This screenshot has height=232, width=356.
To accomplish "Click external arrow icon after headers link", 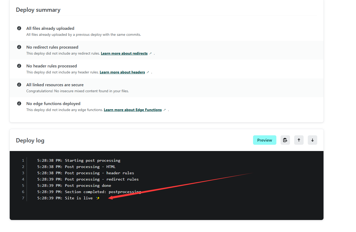I will click(148, 72).
